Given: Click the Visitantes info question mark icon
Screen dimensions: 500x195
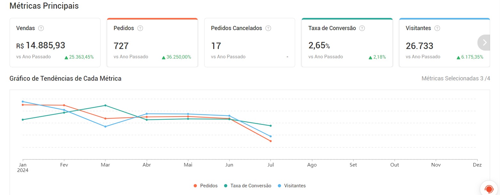Looking at the screenshot, I should click(x=437, y=28).
